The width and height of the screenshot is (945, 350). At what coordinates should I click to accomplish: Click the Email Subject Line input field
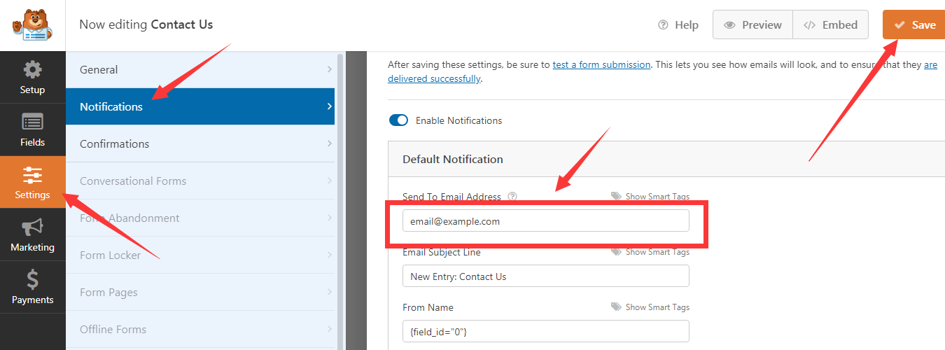545,276
